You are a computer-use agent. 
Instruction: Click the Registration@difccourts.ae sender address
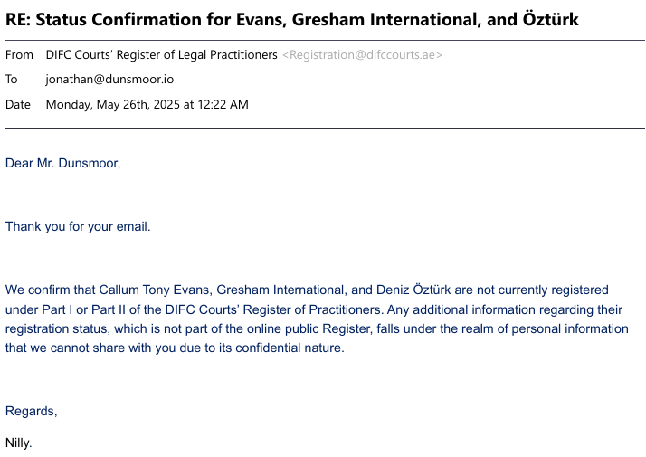(362, 55)
